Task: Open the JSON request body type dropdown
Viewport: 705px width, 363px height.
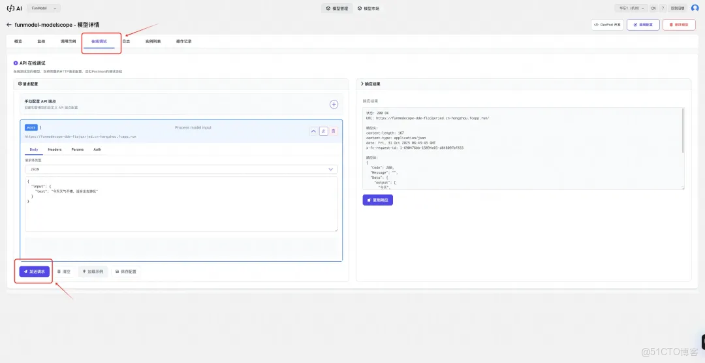Action: [x=181, y=169]
